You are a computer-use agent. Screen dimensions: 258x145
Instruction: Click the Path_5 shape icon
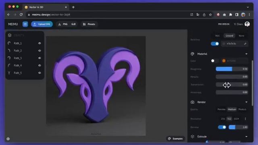(9, 73)
